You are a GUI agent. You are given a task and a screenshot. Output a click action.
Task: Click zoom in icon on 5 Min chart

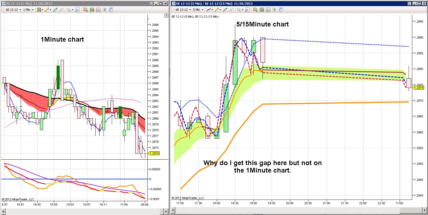[x=225, y=10]
